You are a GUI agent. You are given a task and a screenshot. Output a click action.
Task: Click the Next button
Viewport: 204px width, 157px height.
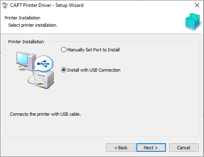[x=151, y=148]
